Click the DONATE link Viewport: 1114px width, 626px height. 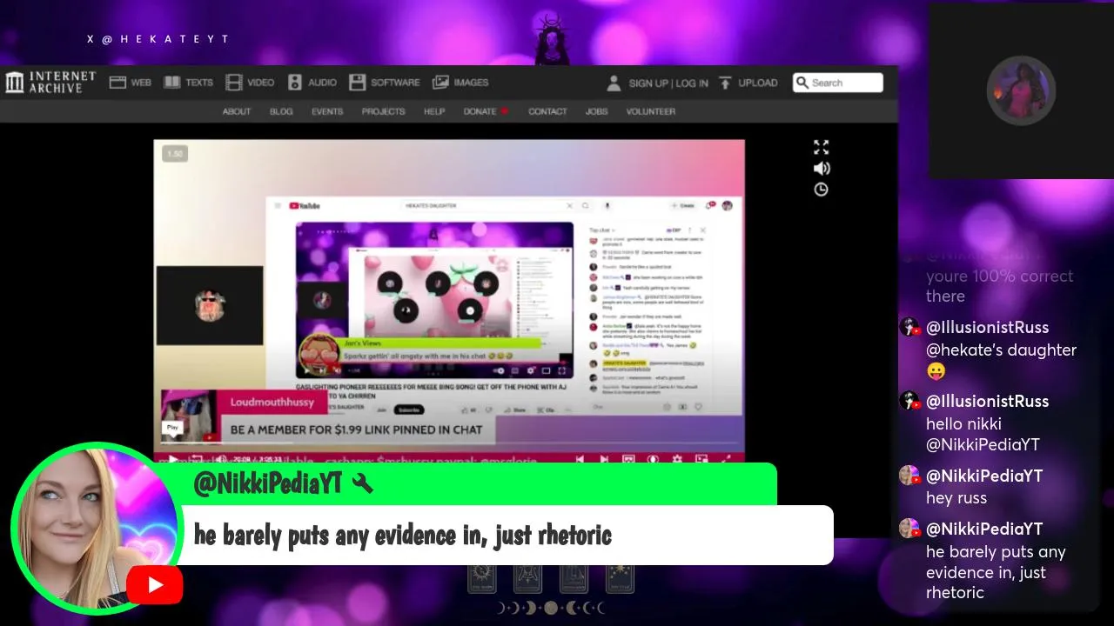tap(480, 111)
